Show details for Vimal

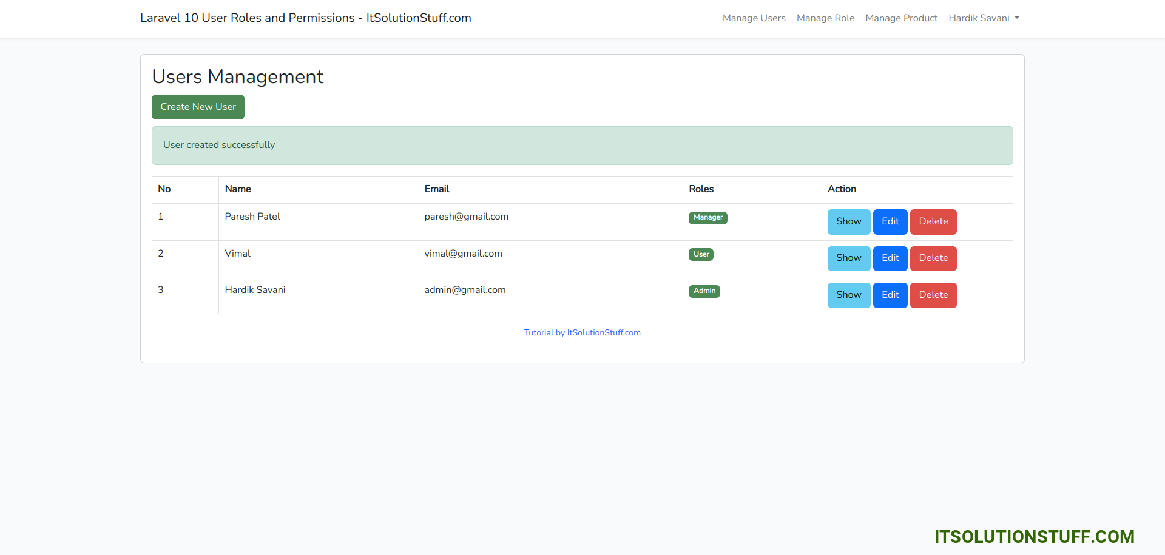click(848, 258)
